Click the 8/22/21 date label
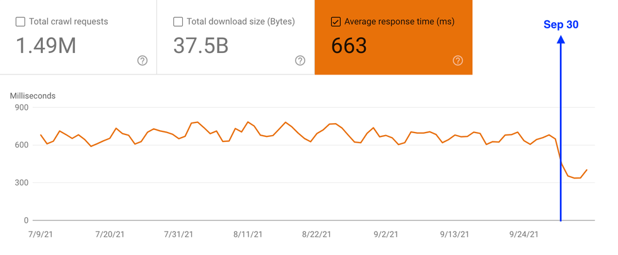The image size is (618, 255). [x=317, y=234]
